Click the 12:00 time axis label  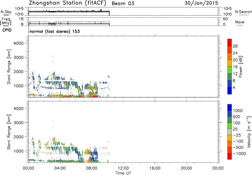tap(123, 168)
